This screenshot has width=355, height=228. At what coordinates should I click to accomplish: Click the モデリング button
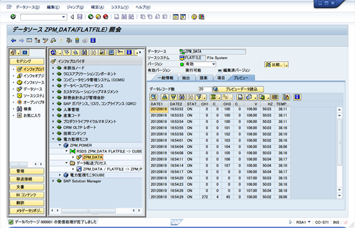point(27,61)
